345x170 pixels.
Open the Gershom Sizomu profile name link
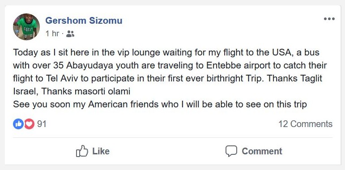tap(84, 21)
